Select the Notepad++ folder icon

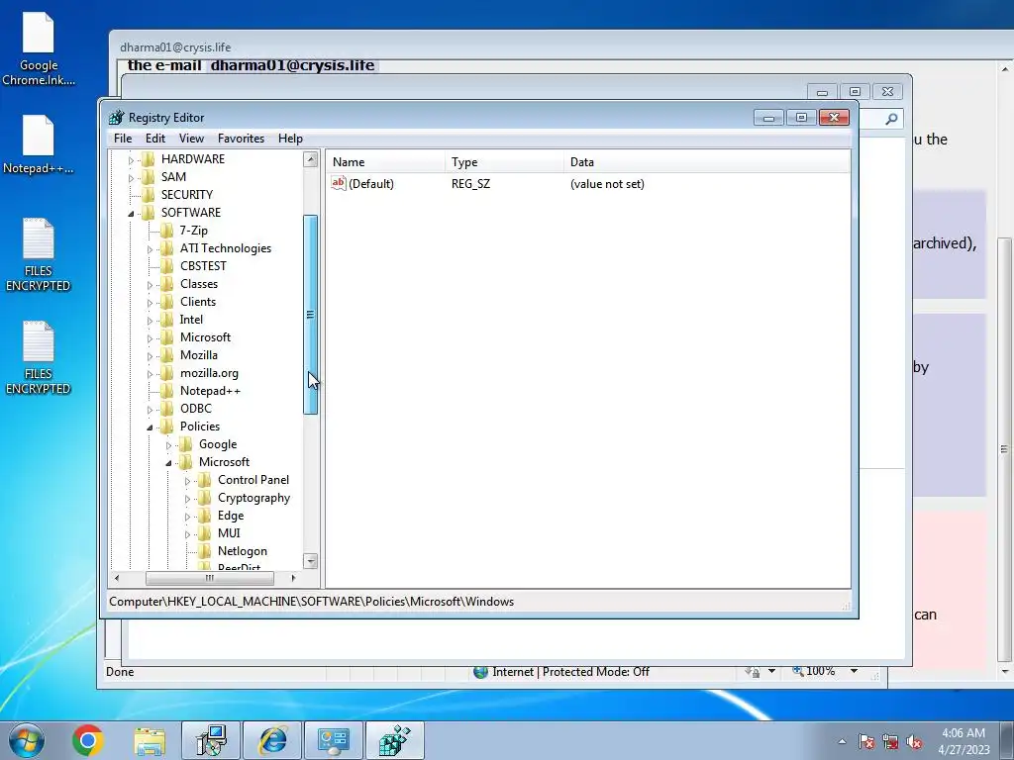point(166,390)
